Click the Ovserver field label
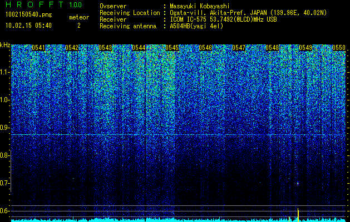The image size is (350, 222). pos(113,6)
